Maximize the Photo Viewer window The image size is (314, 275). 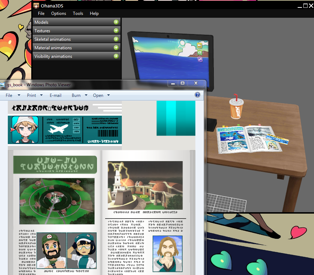[183, 83]
